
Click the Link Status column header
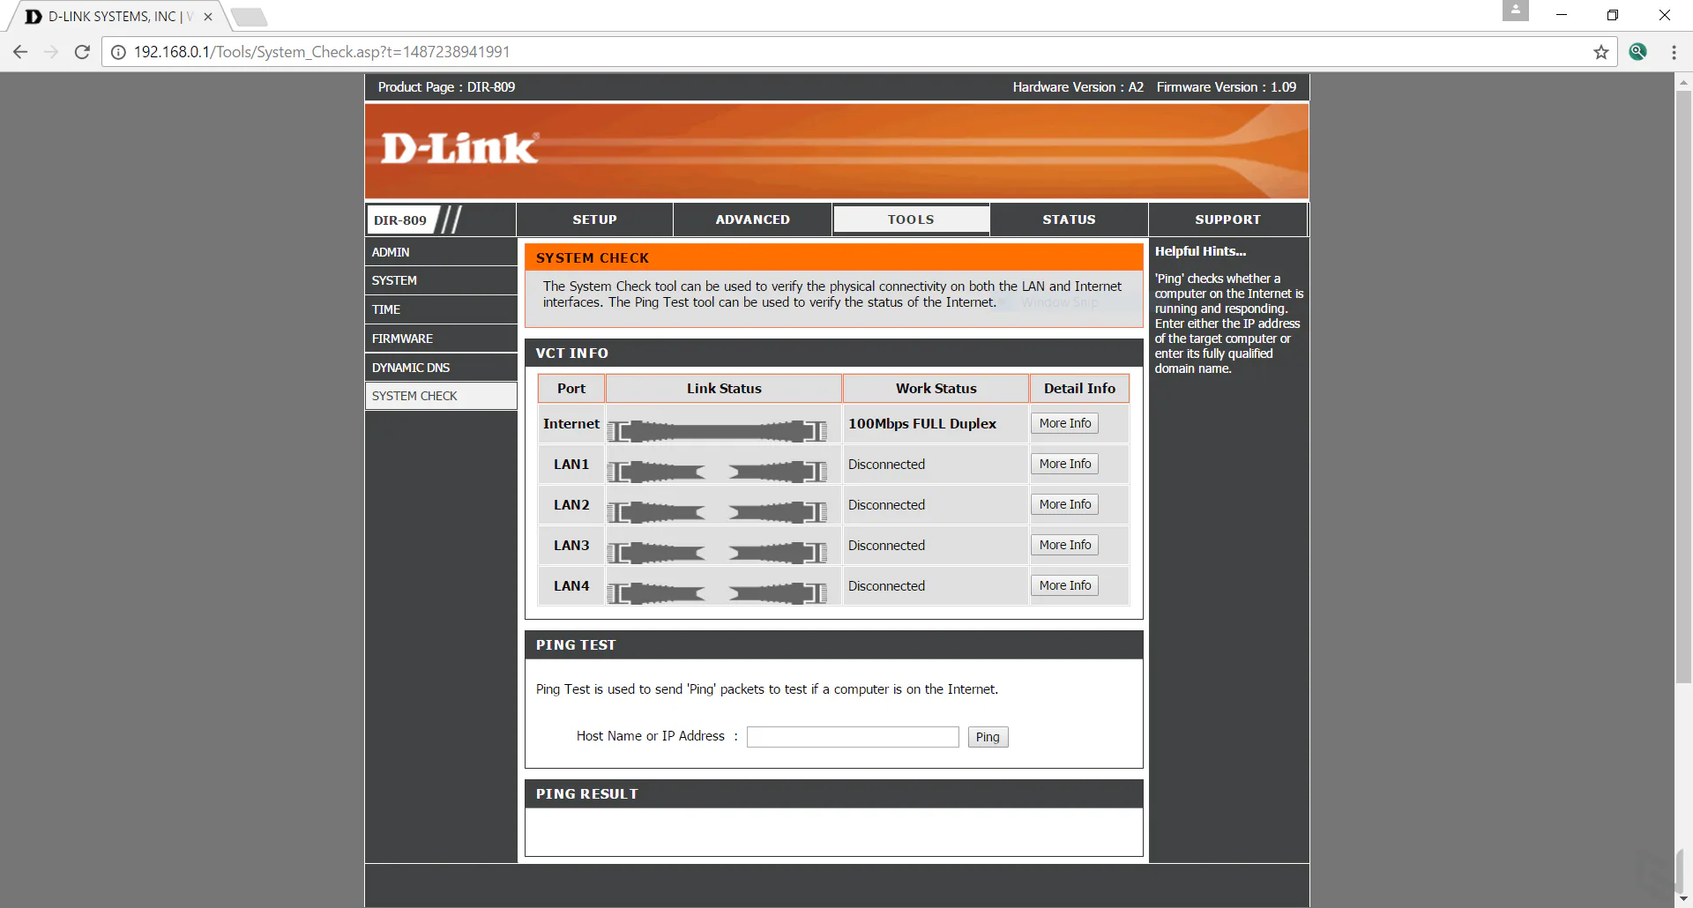(724, 389)
